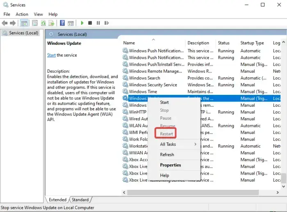
Task: Click the Pause Service toolbar icon
Action: [97, 23]
